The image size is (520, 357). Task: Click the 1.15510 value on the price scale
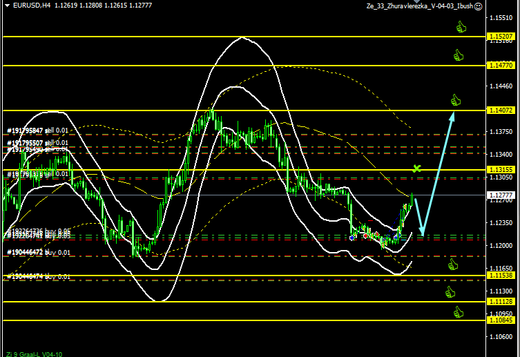(501, 17)
